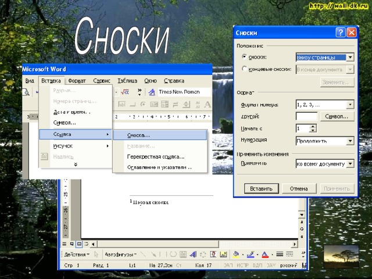This screenshot has width=372, height=279.
Task: Select the large letter A label control
Action: pyautogui.click(x=208, y=104)
